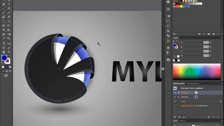This screenshot has width=224, height=126.
Task: Select the Mesh tool
Action: point(4,34)
